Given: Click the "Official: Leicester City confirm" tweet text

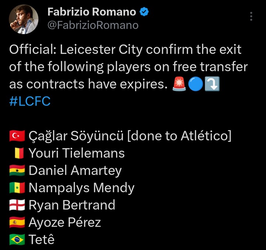Looking at the screenshot, I should point(126,50).
